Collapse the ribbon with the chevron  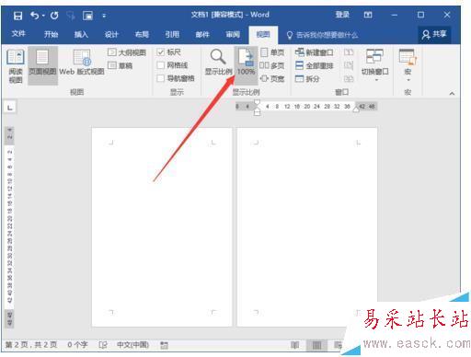452,93
